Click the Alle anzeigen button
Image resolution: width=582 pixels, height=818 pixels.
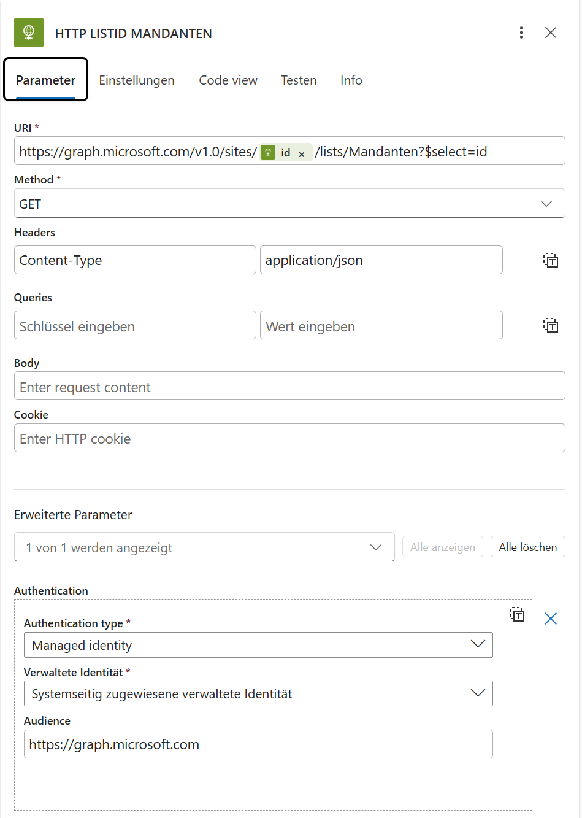tap(442, 546)
